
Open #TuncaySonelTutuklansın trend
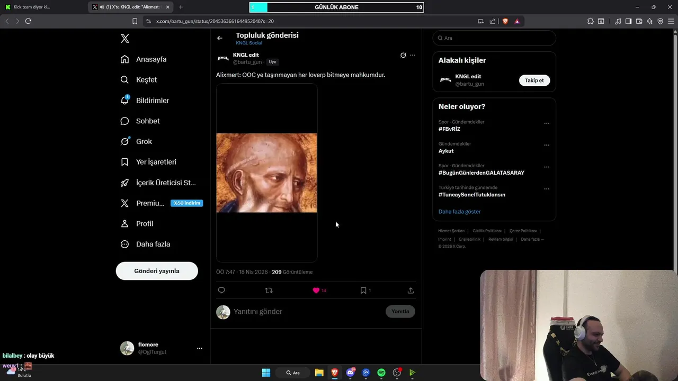coord(472,195)
